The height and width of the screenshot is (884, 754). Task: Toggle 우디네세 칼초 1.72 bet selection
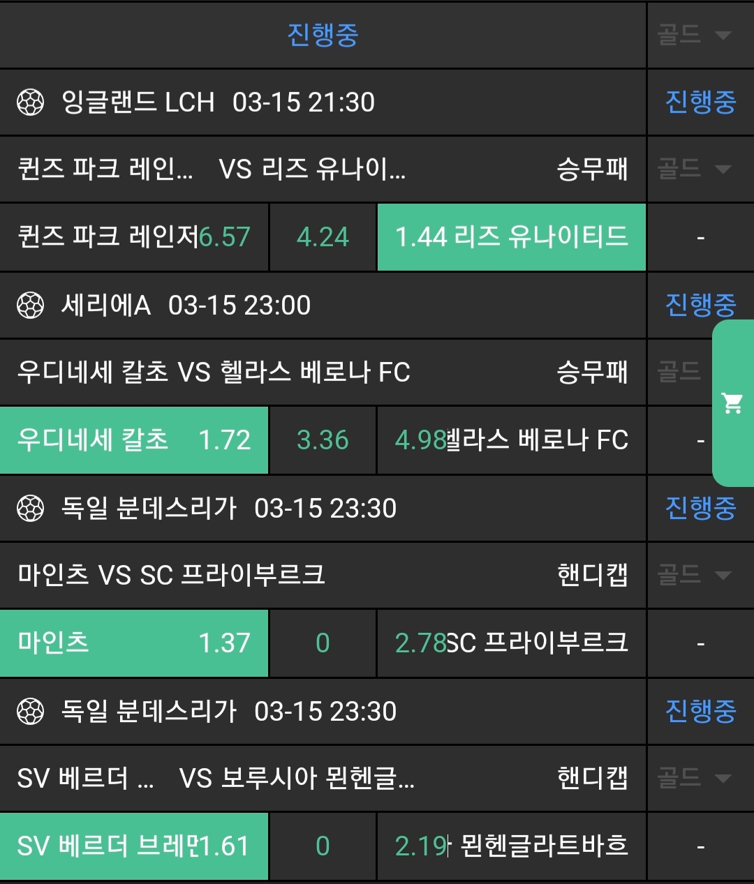pyautogui.click(x=134, y=440)
